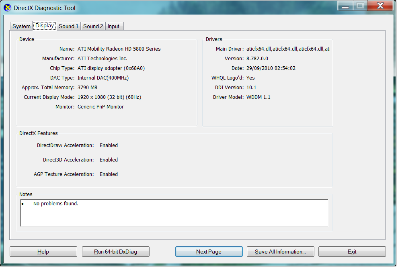Select the device name ATI Mobility Radeon HD 5800 Series

pos(119,49)
